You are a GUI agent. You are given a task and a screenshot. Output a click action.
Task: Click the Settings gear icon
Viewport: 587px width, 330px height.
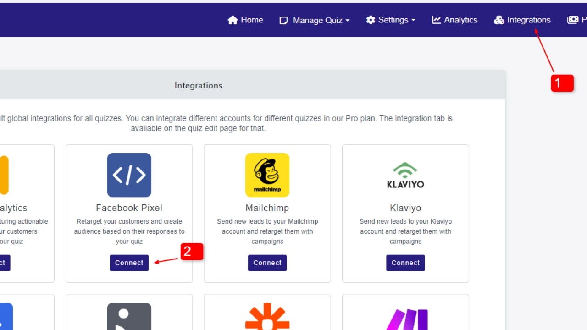point(371,20)
